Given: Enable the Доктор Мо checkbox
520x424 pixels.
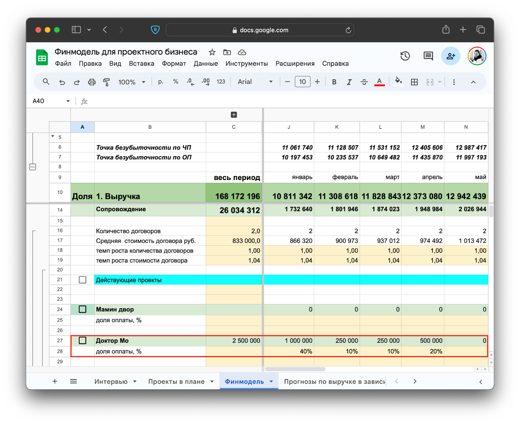Looking at the screenshot, I should 83,340.
